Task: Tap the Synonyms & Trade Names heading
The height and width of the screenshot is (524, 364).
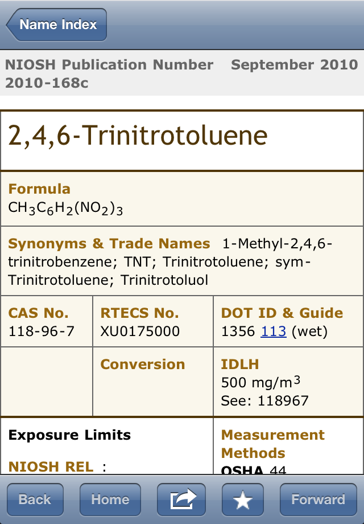Action: (x=109, y=244)
